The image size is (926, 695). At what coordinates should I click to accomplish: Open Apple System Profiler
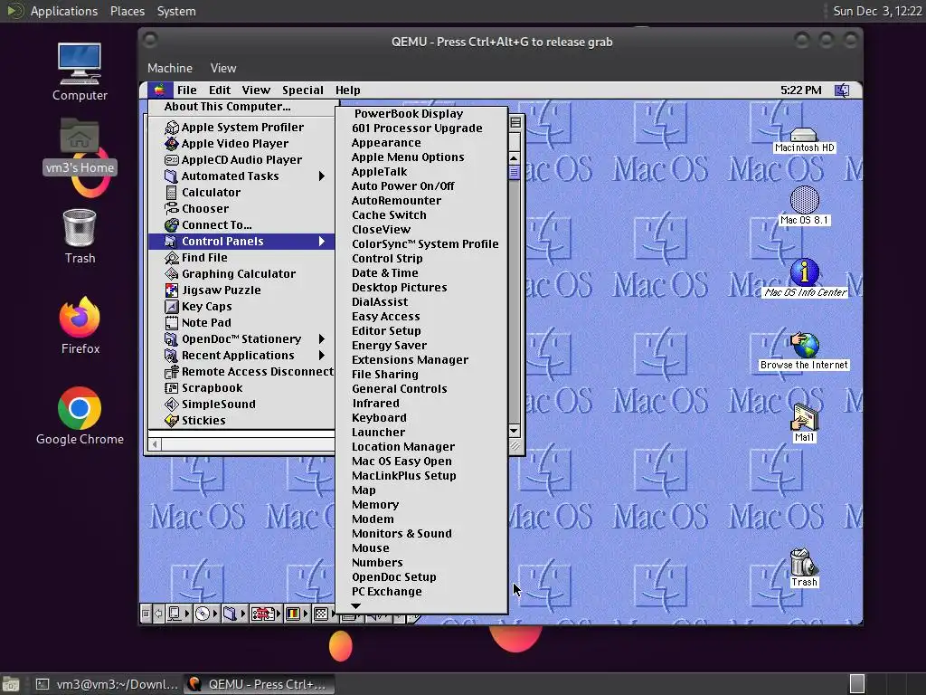coord(241,127)
